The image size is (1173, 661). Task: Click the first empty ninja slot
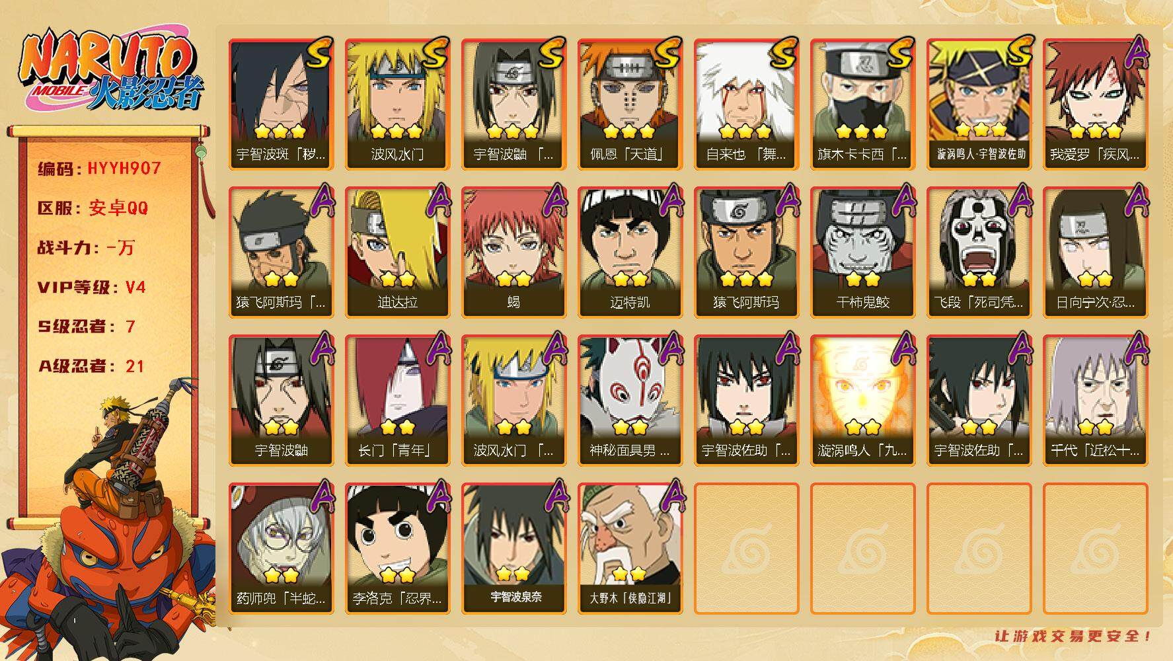(746, 549)
